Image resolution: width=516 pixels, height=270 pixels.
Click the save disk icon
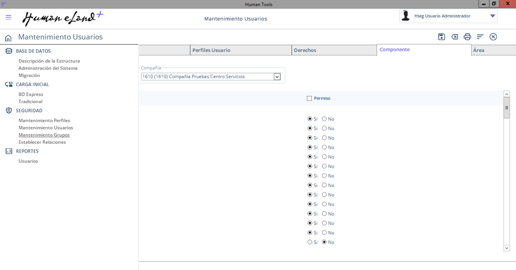click(x=441, y=37)
